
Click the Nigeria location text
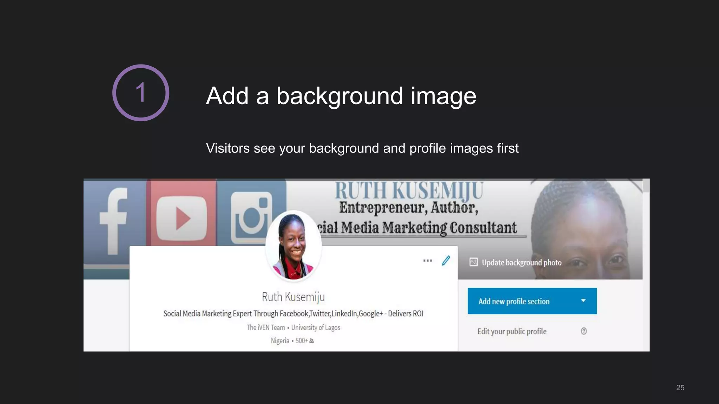[x=280, y=341]
